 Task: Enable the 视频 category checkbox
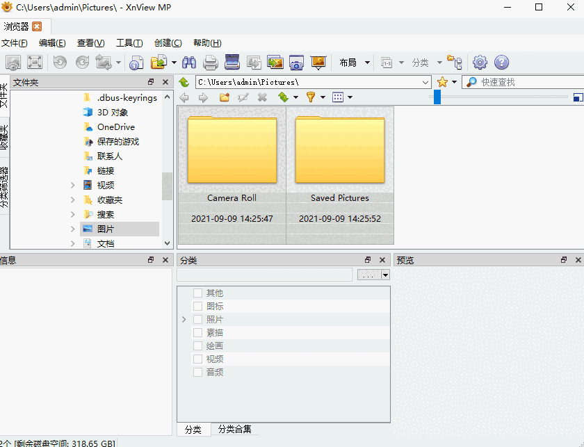coord(197,359)
